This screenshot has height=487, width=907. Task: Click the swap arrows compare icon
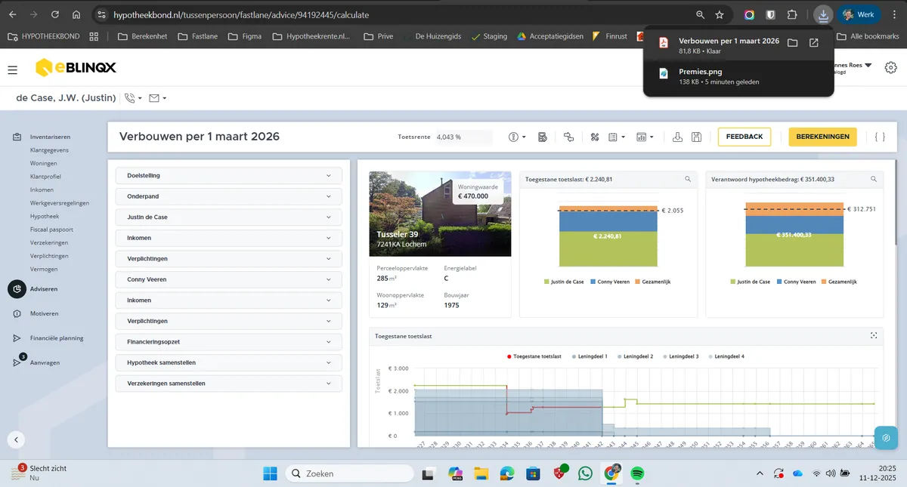[x=568, y=137]
